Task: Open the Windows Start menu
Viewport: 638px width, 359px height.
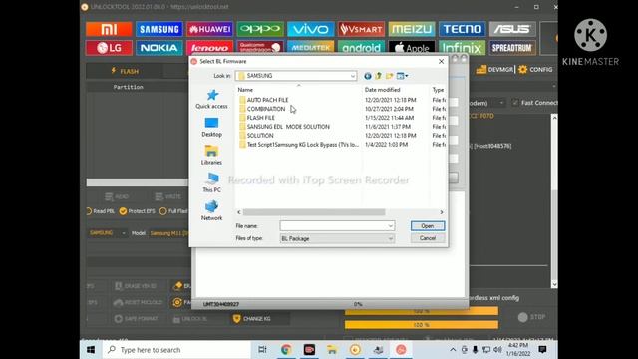Action: pos(91,350)
